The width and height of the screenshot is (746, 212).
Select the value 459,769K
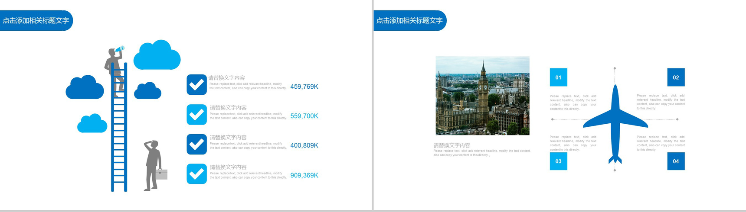(304, 87)
